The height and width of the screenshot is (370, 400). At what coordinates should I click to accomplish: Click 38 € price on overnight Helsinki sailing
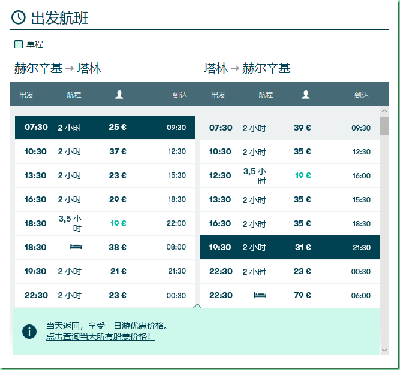click(x=118, y=247)
